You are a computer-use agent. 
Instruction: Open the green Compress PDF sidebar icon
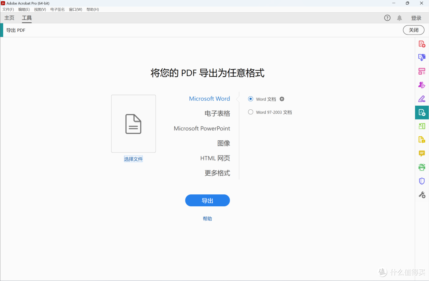click(x=421, y=126)
